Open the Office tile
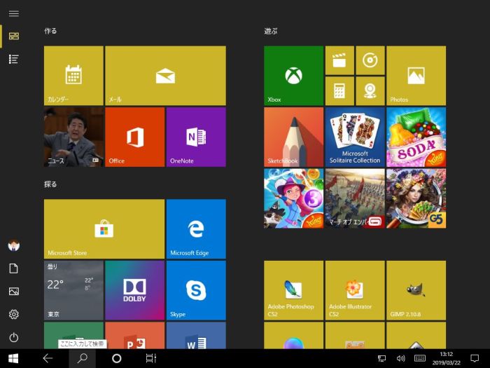 (x=135, y=137)
